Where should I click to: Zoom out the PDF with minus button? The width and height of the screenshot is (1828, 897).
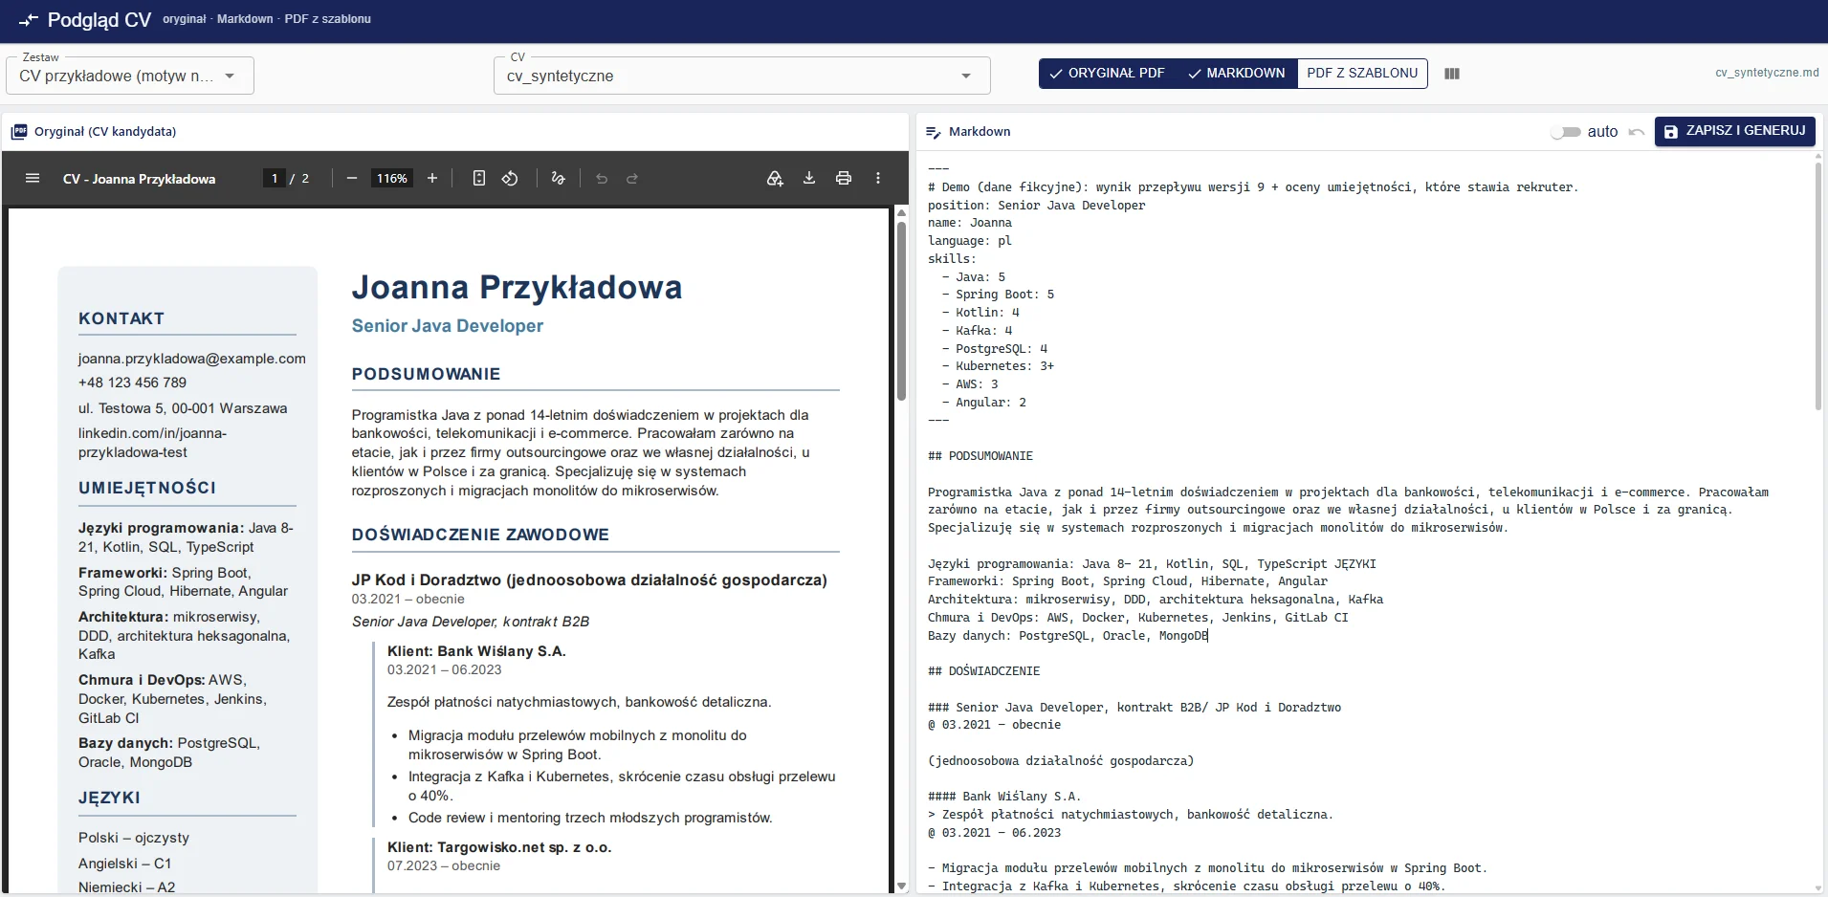click(352, 179)
